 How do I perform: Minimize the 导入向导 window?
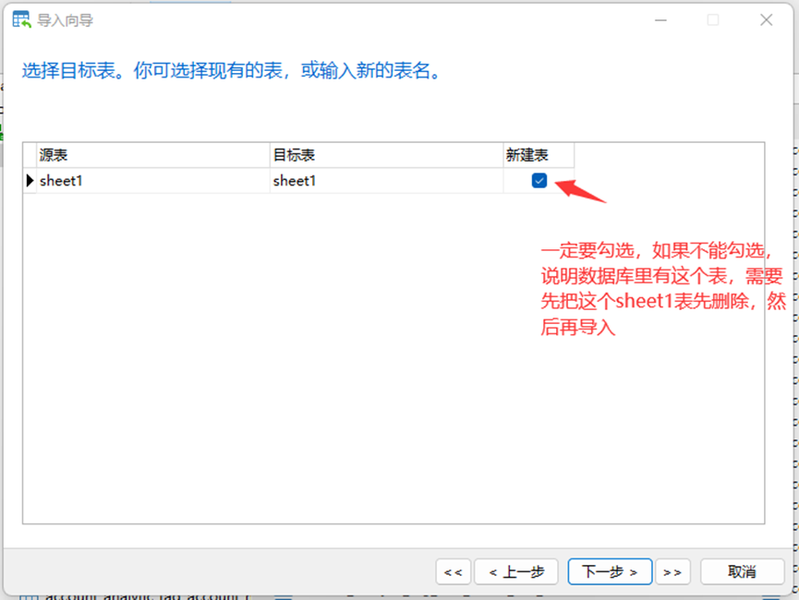pos(660,20)
